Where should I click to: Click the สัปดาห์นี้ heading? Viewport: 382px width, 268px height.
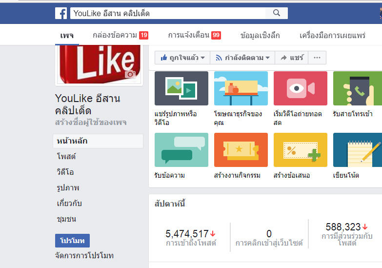point(170,204)
